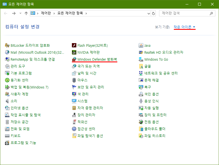Click the 보안 및 유지 관리 flag icon
The image size is (219, 165).
[x=74, y=87]
